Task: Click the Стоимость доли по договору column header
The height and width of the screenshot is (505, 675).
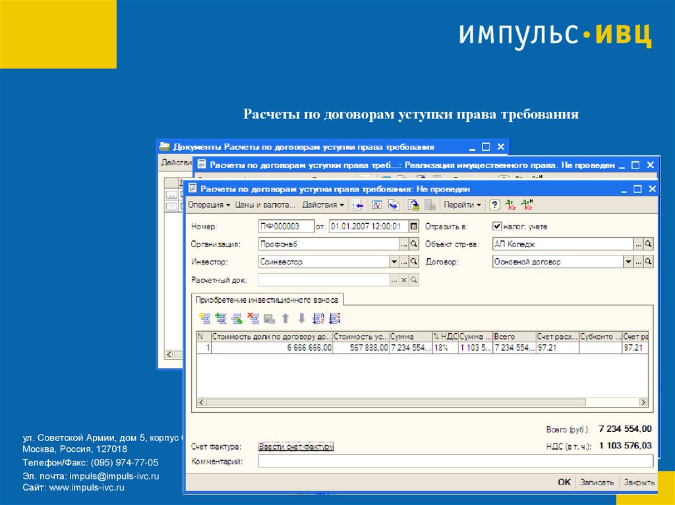Action: (x=272, y=337)
